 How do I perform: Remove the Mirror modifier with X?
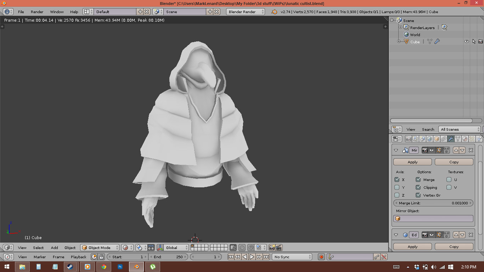(x=471, y=150)
